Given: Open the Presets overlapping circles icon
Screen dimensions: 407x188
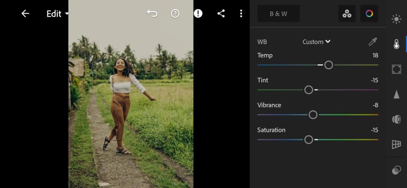Looking at the screenshot, I should click(x=396, y=170).
